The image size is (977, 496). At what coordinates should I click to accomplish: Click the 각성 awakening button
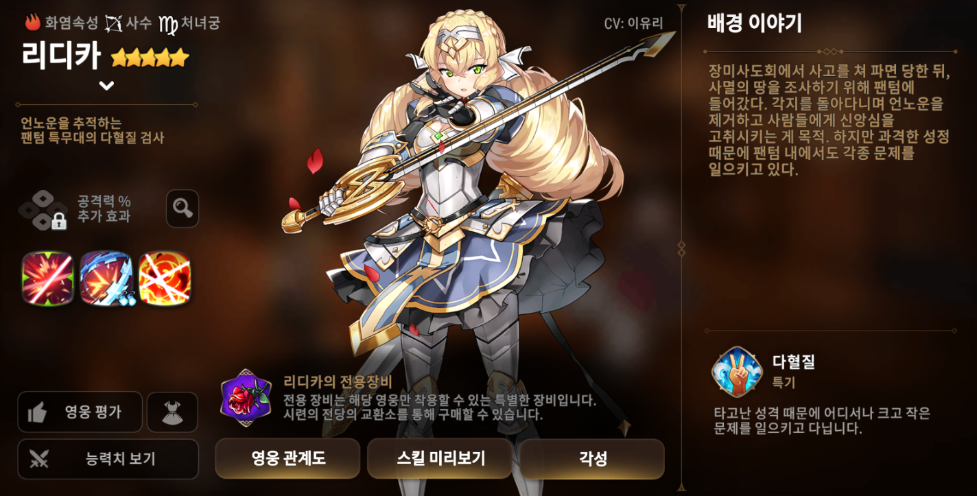click(x=592, y=458)
